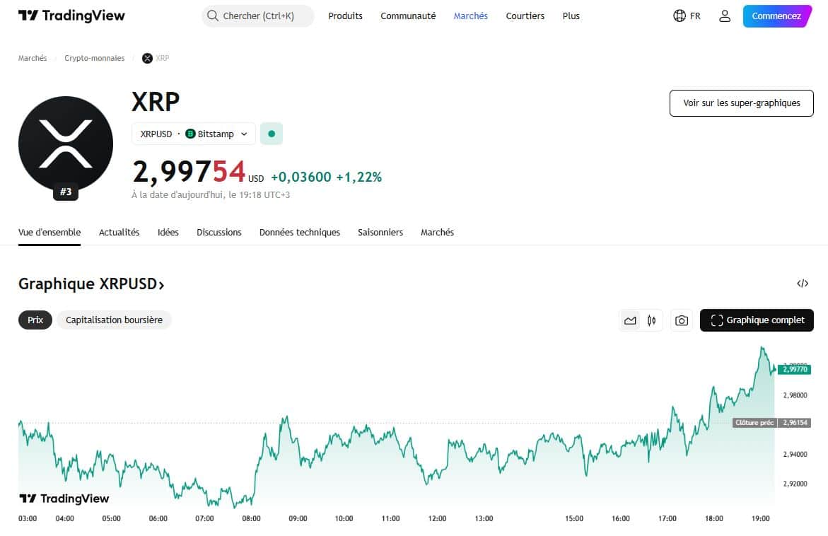Image resolution: width=828 pixels, height=536 pixels.
Task: Click the 2,94000 price axis label
Action: point(795,454)
